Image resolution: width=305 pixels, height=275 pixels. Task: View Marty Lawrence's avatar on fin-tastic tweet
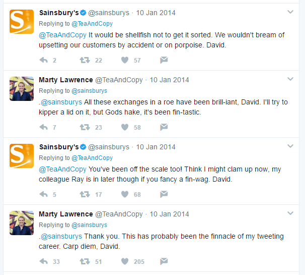pyautogui.click(x=22, y=89)
